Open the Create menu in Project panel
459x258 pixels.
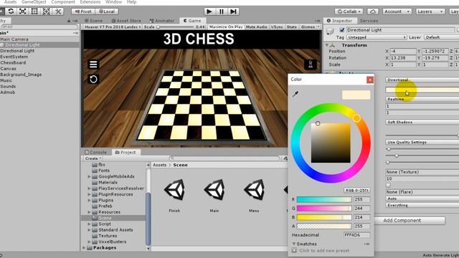93,158
